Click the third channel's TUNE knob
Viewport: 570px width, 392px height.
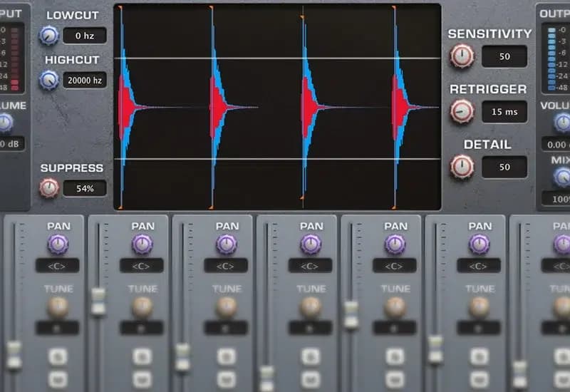(x=227, y=307)
